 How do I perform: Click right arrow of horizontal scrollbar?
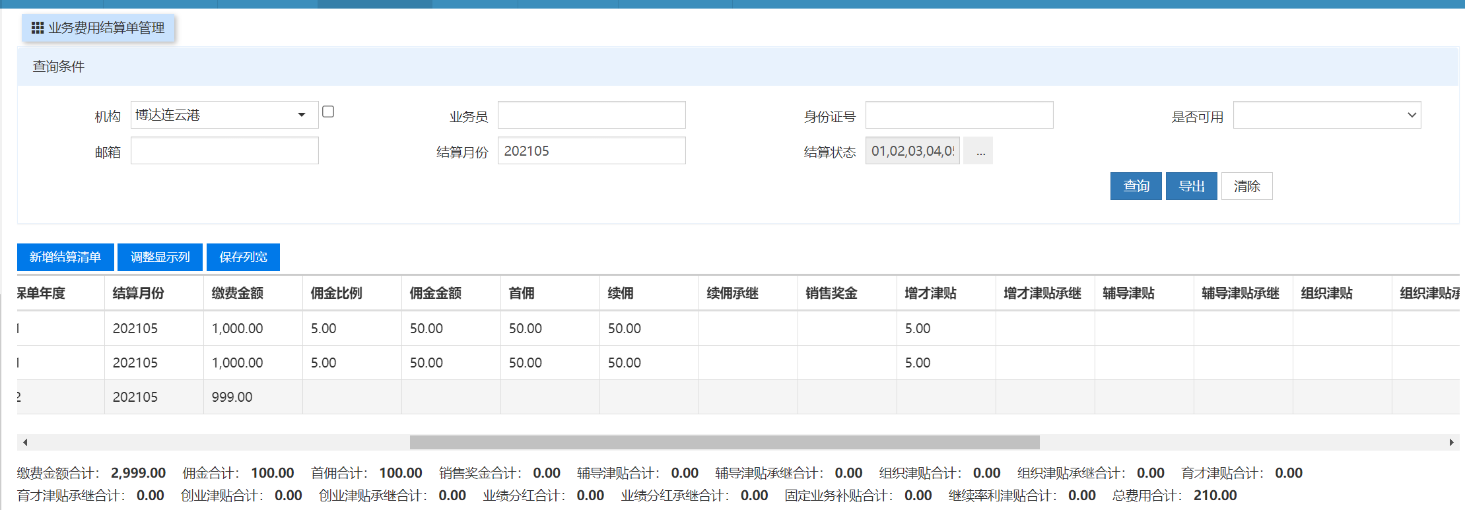click(x=1451, y=442)
